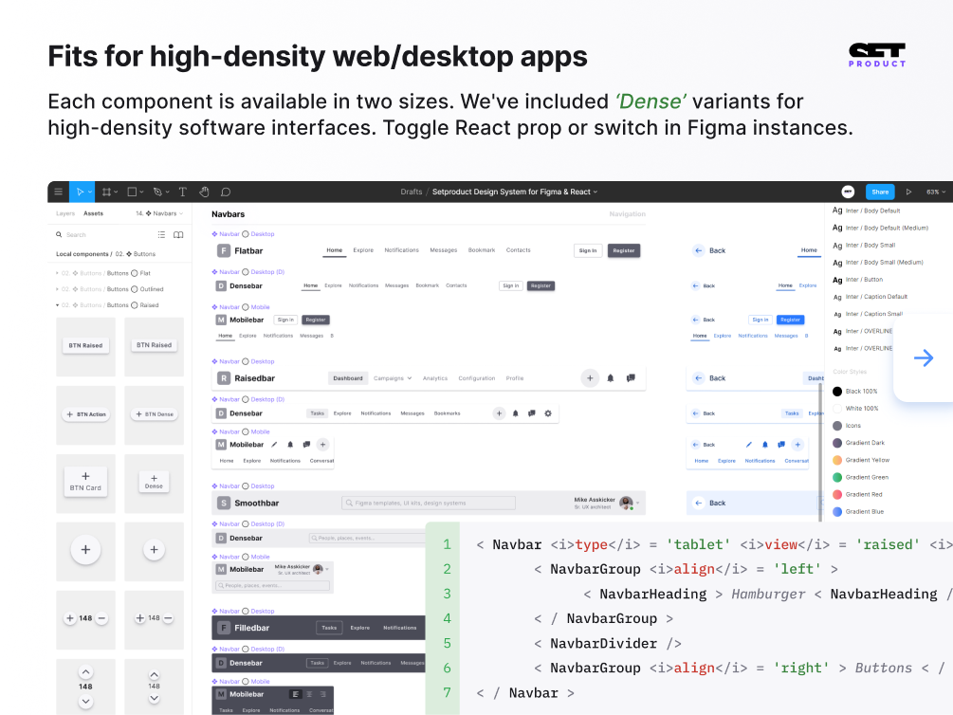Viewport: 953px width, 715px height.
Task: Click Register button in Flatbar
Action: [x=624, y=250]
